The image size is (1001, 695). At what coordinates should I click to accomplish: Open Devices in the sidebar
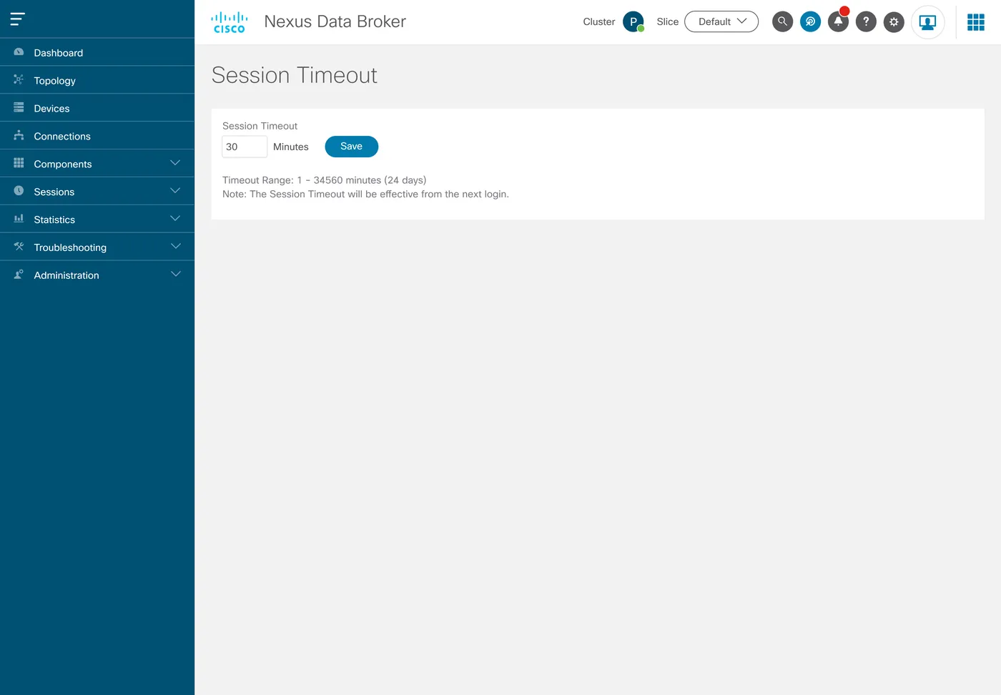coord(97,108)
